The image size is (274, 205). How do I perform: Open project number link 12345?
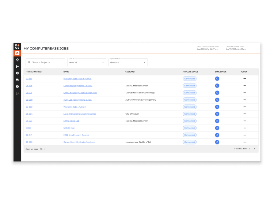pyautogui.click(x=28, y=128)
